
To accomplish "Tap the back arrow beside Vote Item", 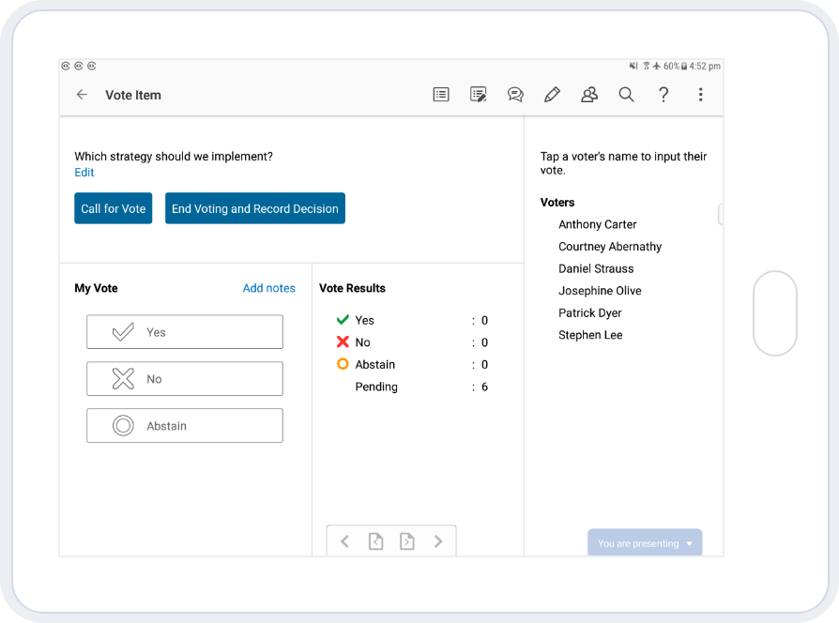I will click(x=82, y=95).
